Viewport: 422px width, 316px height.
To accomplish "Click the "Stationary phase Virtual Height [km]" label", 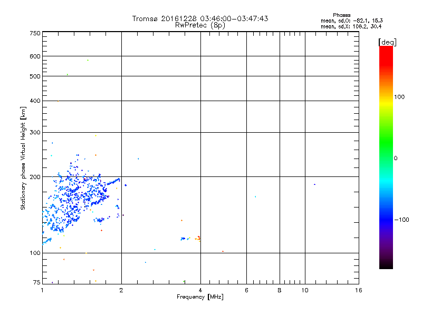I will coord(23,159).
